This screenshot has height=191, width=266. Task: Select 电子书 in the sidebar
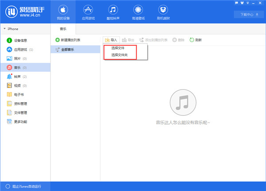[25, 95]
